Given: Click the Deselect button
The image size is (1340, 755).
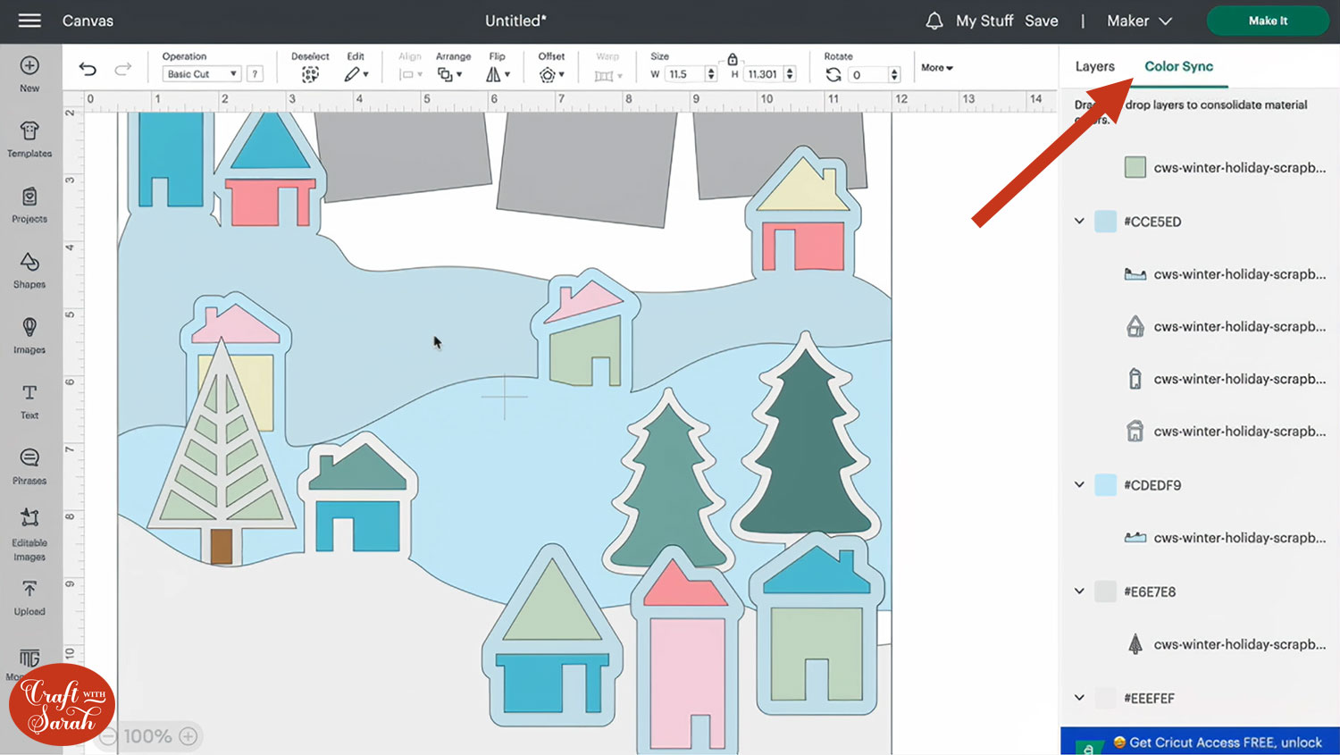Looking at the screenshot, I should point(310,75).
